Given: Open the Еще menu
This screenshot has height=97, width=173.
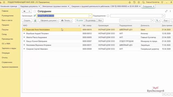Looking at the screenshot, I should click(x=166, y=20).
